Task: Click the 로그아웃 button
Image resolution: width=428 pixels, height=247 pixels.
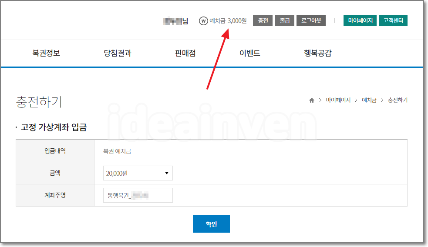Action: [x=311, y=21]
